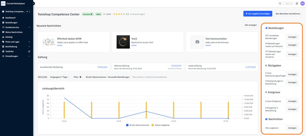Click the Kundenservice headset icon
Viewport: 306px width, 136px height.
(3, 27)
